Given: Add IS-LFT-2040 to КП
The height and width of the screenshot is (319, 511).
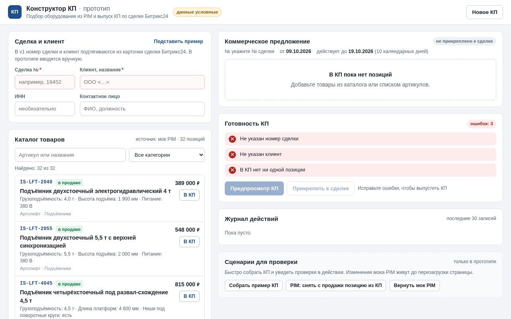Looking at the screenshot, I should (x=189, y=195).
